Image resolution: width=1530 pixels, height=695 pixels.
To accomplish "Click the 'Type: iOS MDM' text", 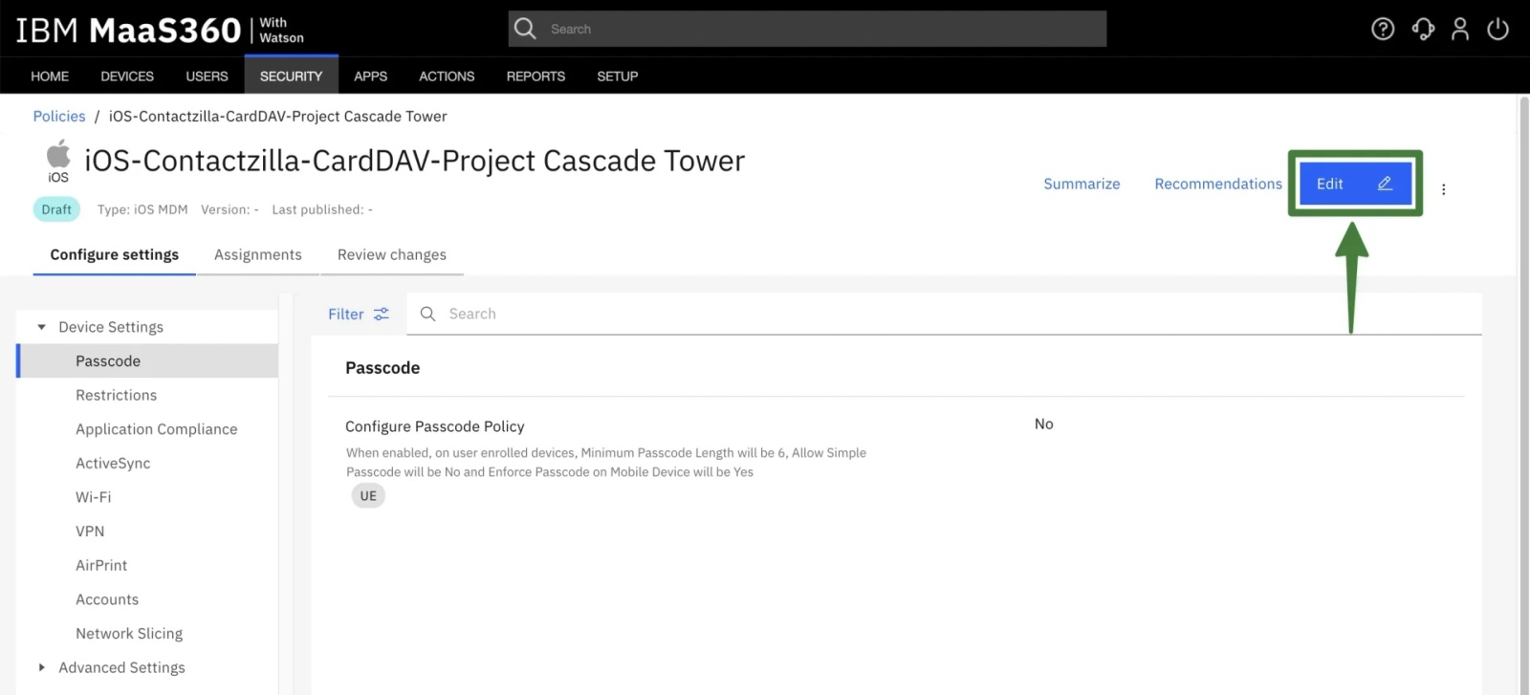I will click(142, 209).
